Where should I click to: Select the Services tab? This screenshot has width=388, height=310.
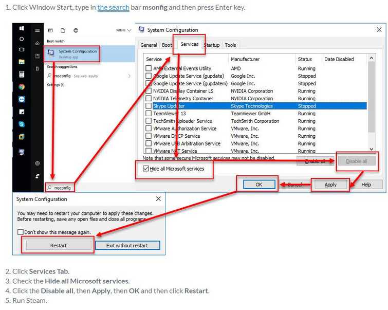click(x=189, y=44)
